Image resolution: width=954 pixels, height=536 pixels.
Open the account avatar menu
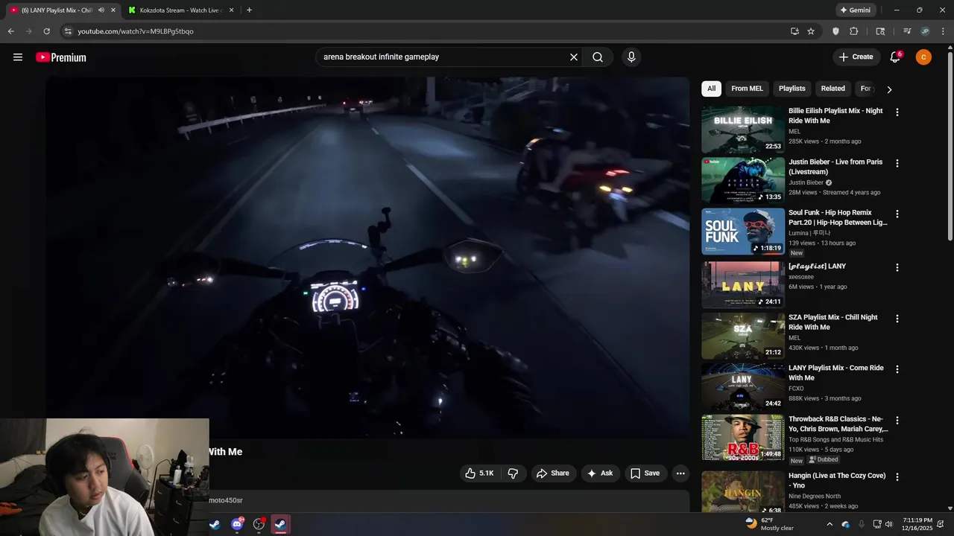tap(923, 57)
